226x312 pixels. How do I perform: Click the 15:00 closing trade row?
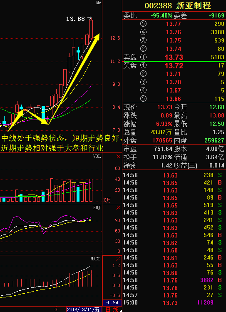(x=174, y=303)
